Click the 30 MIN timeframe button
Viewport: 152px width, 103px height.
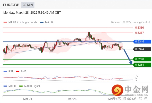(28, 5)
